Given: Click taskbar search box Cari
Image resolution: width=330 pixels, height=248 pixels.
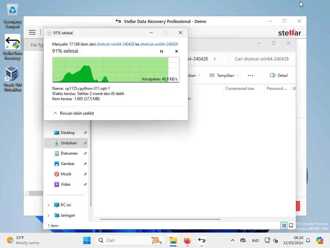Looking at the screenshot, I should click(130, 240).
